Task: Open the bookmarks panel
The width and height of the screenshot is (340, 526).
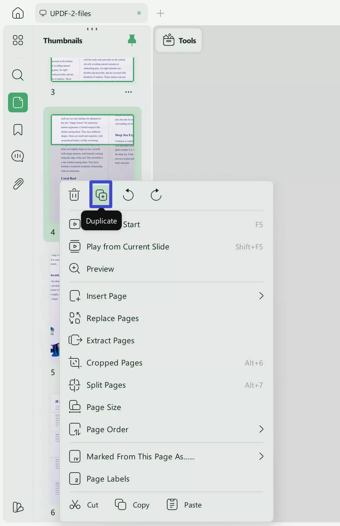Action: click(18, 130)
